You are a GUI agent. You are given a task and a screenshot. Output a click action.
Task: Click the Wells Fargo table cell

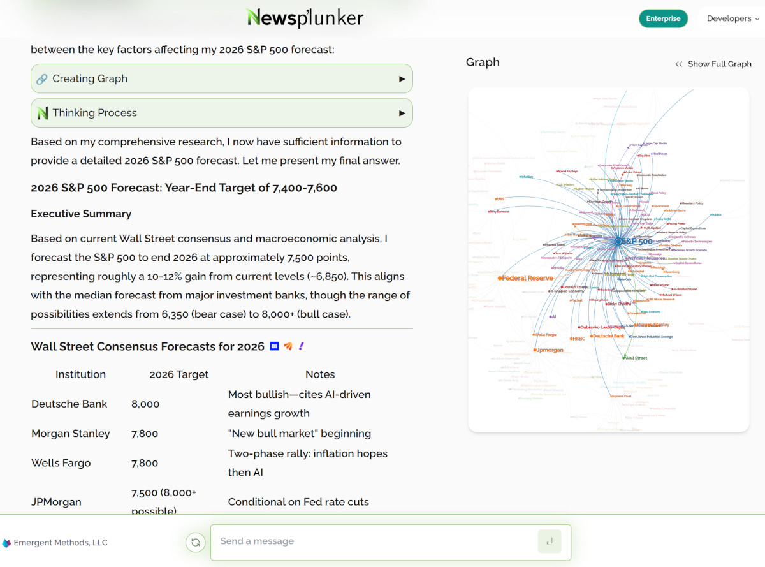coord(61,463)
